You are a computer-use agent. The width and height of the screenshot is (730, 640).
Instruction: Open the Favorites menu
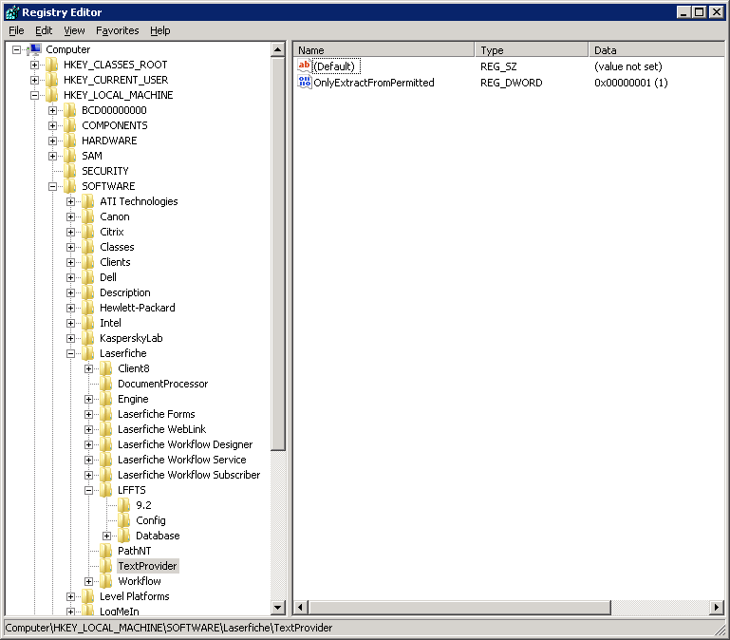(x=118, y=30)
